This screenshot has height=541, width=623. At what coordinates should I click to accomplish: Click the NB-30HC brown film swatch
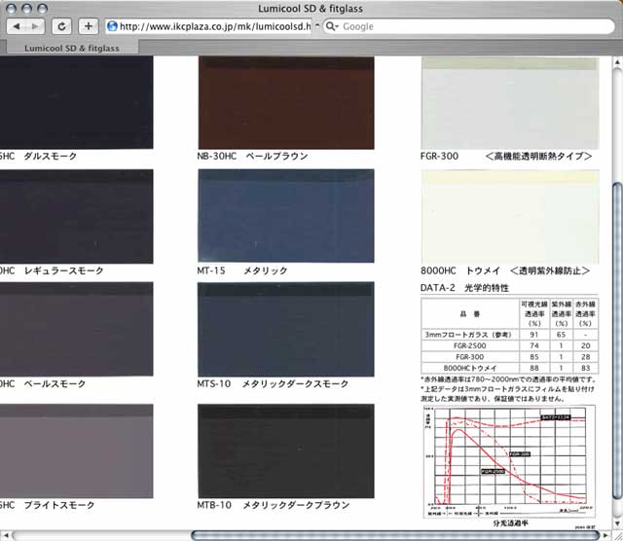[286, 103]
